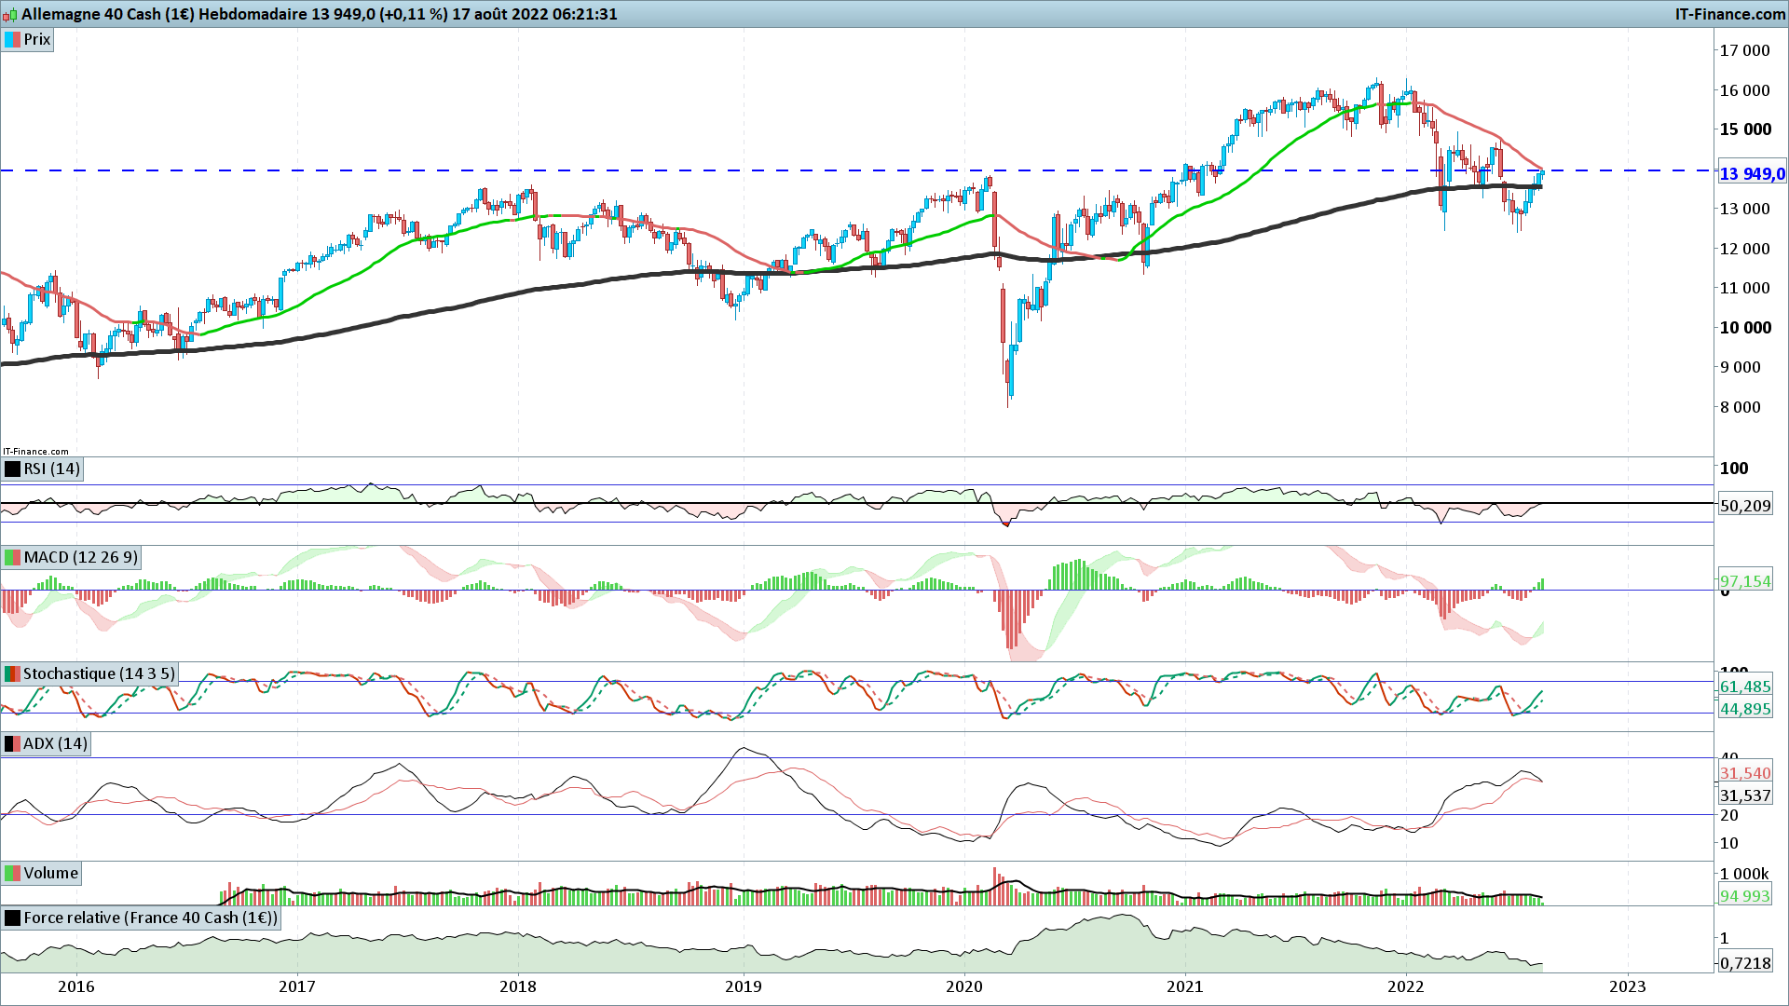Click the 2020 year mark on time axis
Viewport: 1789px width, 1006px height.
point(964,986)
